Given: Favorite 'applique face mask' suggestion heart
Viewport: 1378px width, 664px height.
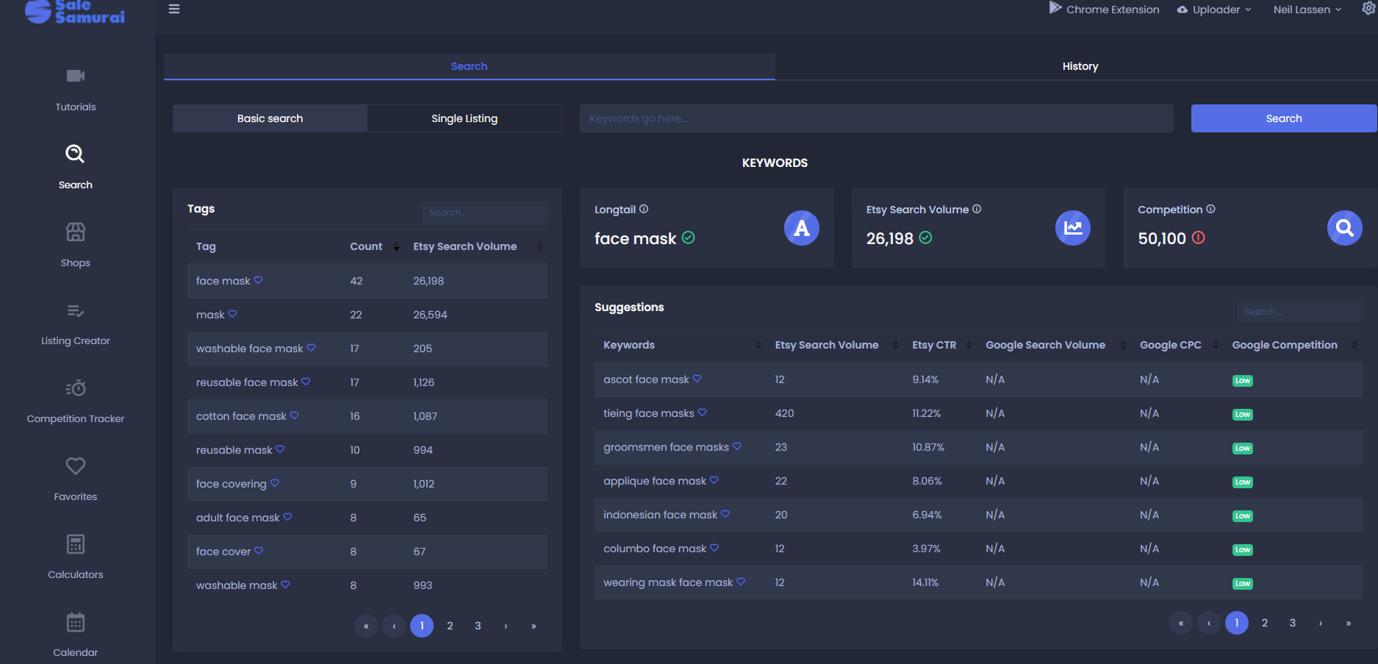Looking at the screenshot, I should [714, 480].
